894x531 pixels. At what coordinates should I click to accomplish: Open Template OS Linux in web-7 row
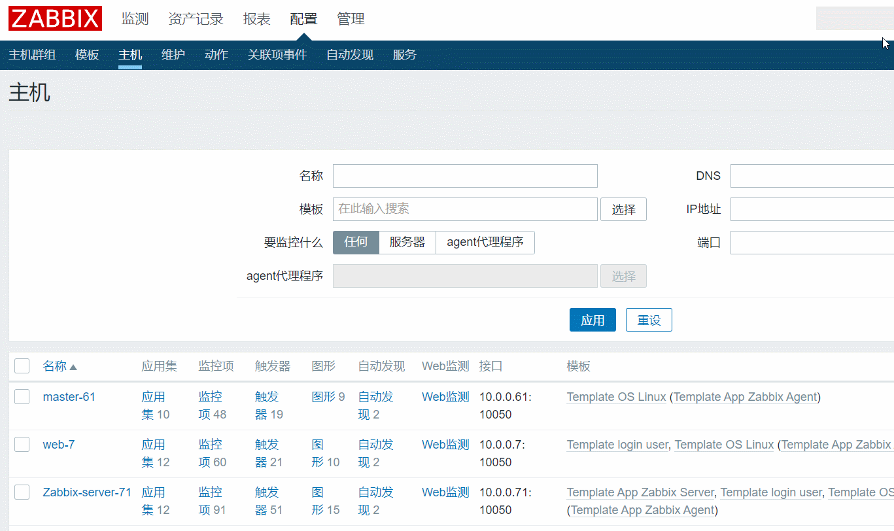pos(725,445)
